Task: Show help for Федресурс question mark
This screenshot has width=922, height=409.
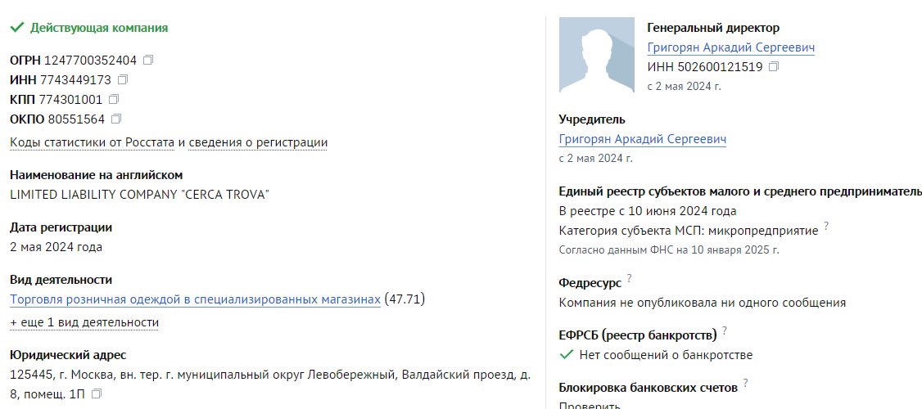Action: click(629, 278)
